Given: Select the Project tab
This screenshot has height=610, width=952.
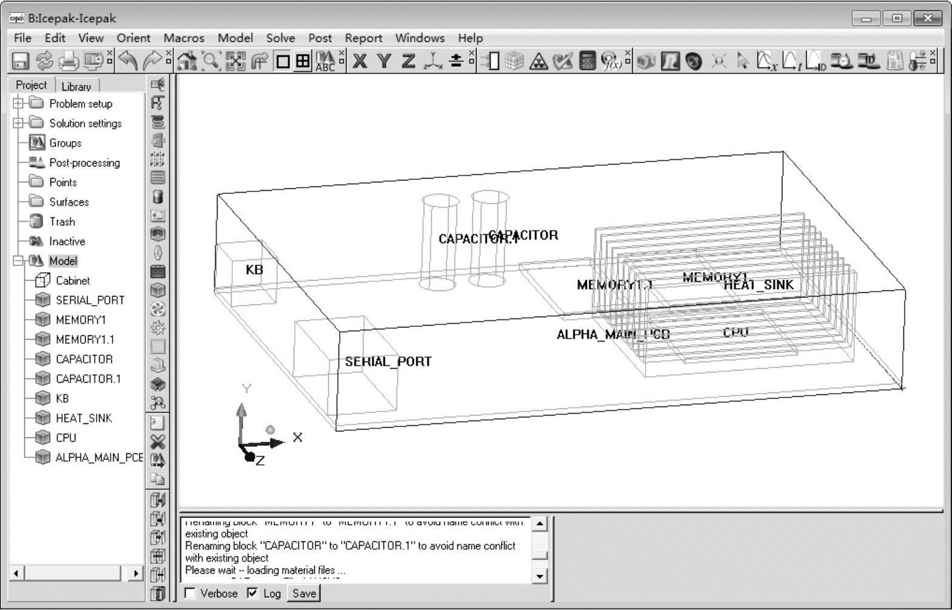Looking at the screenshot, I should tap(31, 85).
